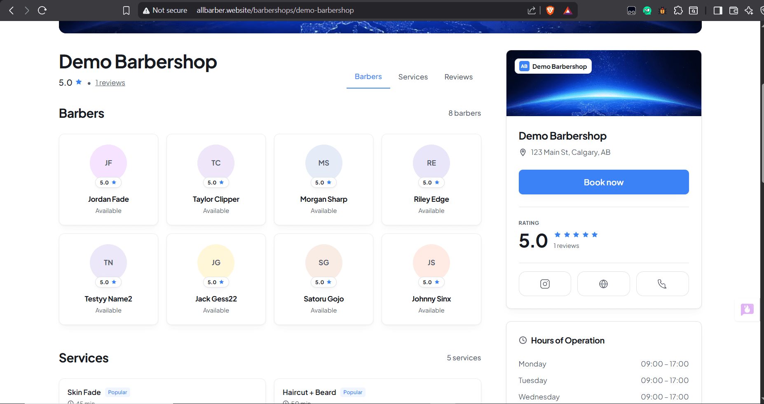Viewport: 764px width, 404px height.
Task: Select barber Satoru Gojo card
Action: click(x=323, y=279)
